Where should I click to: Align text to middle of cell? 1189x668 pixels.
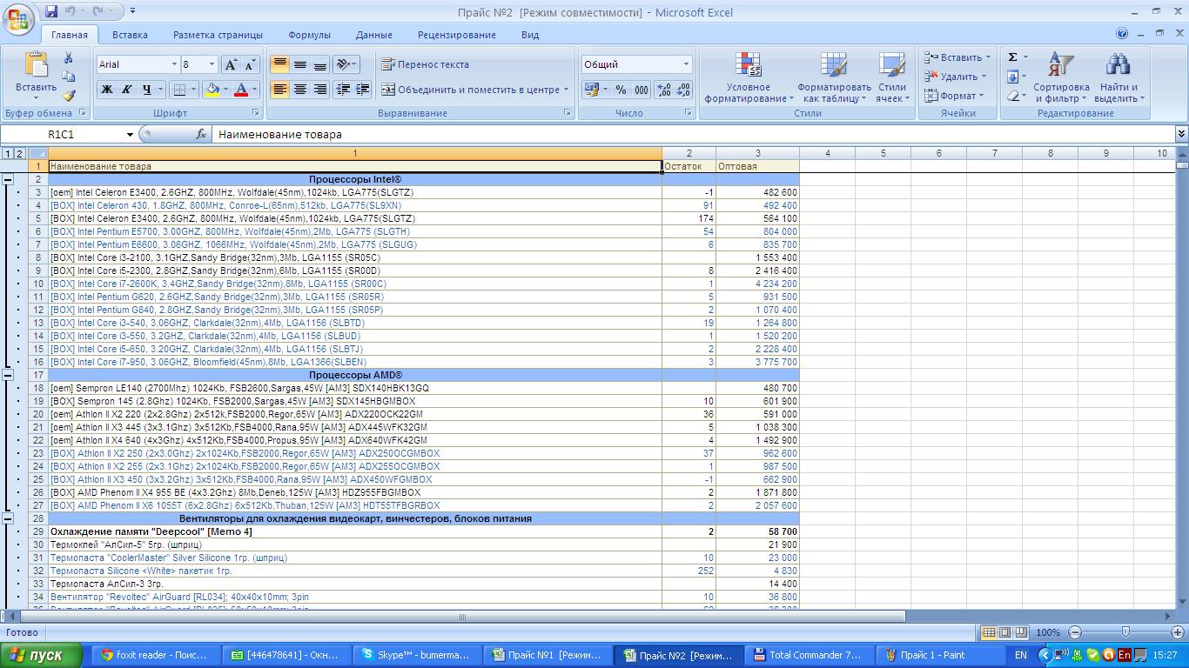click(299, 64)
